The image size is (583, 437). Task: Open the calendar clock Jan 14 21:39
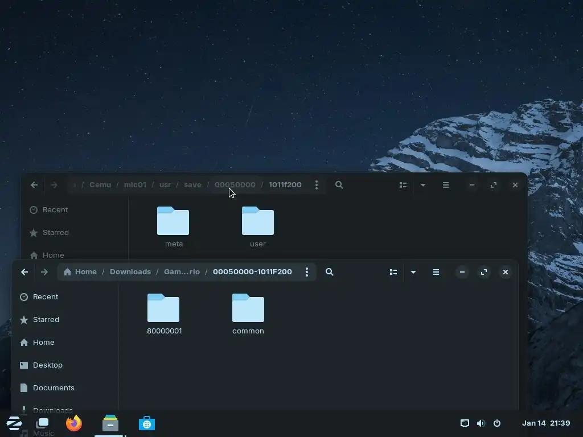pos(546,423)
